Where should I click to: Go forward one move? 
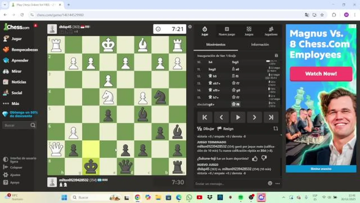click(x=254, y=117)
